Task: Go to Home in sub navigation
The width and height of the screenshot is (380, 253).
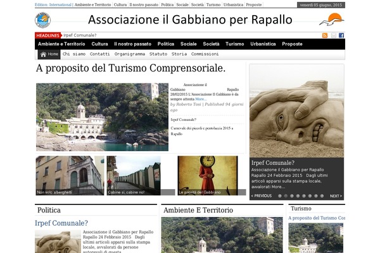Action: click(x=49, y=54)
